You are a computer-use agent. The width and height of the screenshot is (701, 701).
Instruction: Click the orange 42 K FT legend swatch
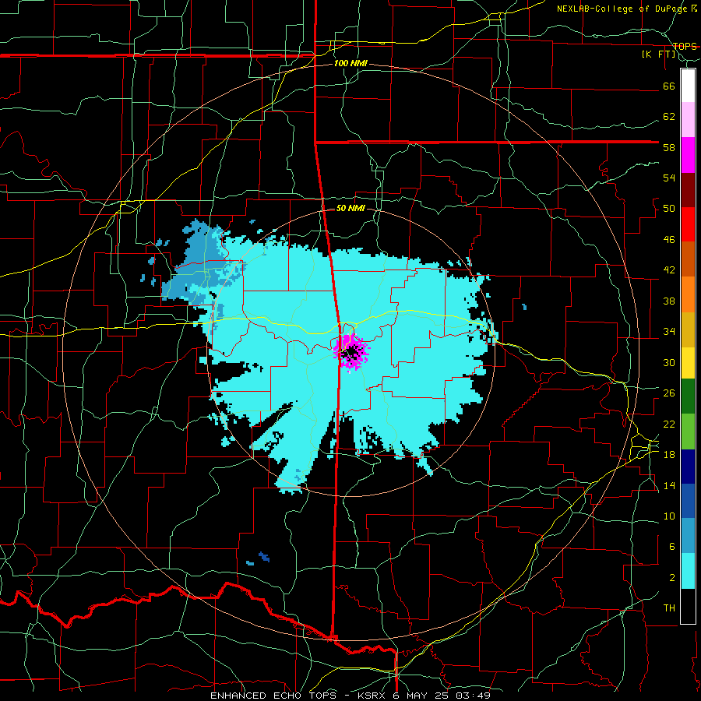(x=688, y=294)
